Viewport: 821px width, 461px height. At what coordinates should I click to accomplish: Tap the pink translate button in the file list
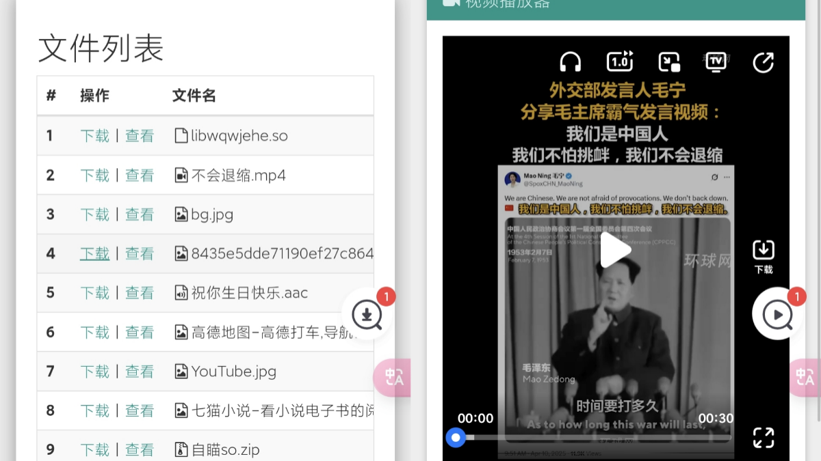pos(392,377)
